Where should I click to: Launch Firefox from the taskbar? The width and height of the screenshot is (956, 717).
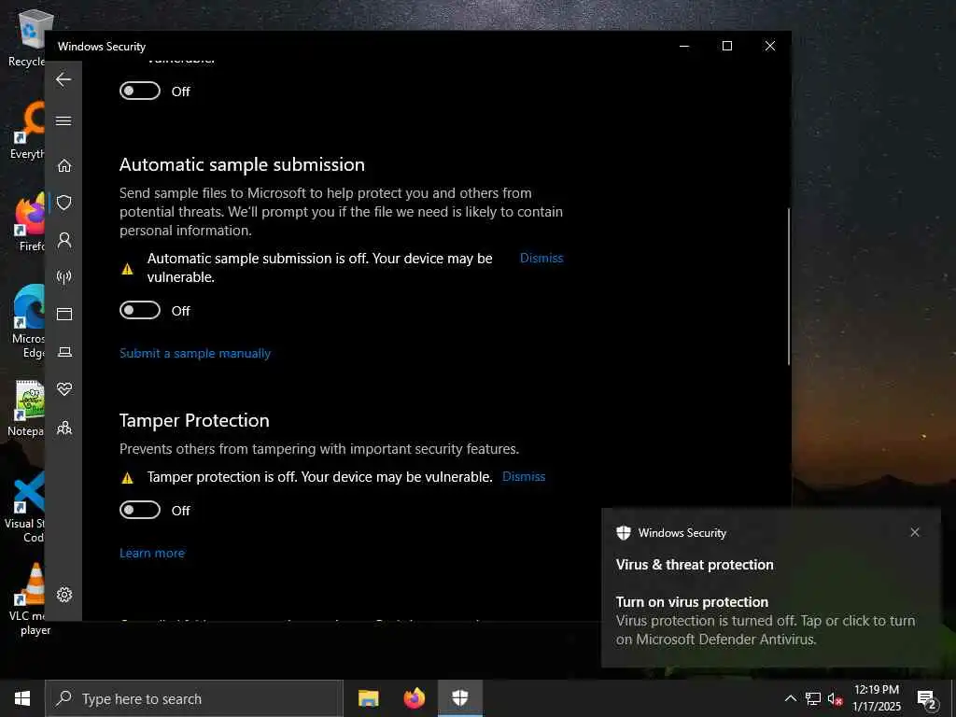pyautogui.click(x=414, y=698)
